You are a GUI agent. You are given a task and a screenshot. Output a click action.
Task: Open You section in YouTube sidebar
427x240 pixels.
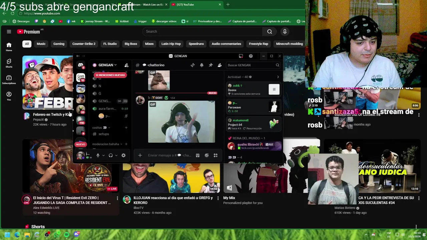(9, 96)
